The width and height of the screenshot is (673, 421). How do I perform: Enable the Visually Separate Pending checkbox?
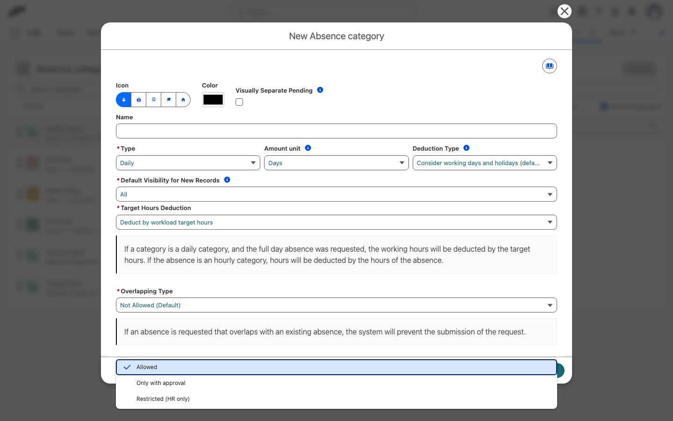point(239,102)
